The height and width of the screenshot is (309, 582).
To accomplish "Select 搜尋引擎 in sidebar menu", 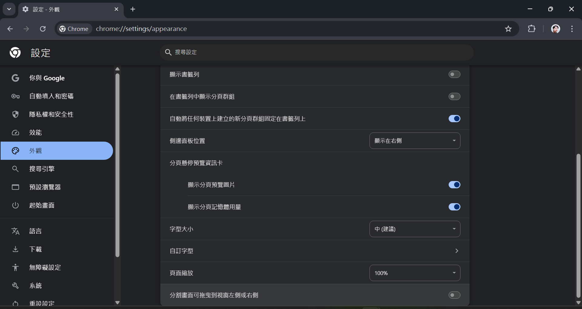I will [x=42, y=169].
